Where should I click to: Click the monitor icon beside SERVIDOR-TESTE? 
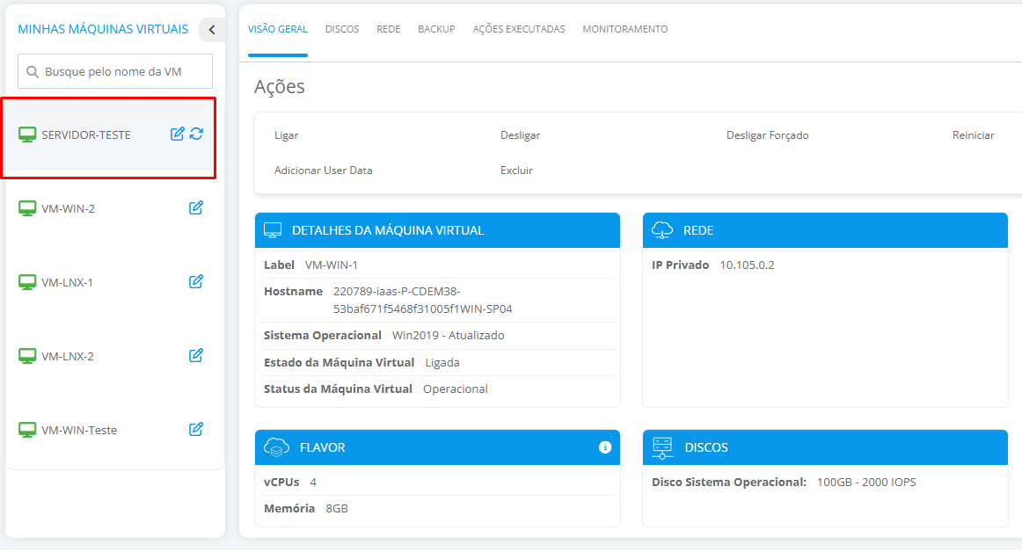click(27, 134)
